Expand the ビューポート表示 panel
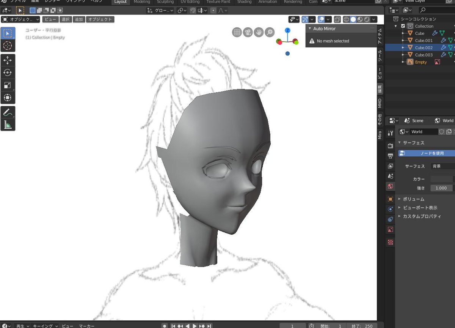 point(400,208)
